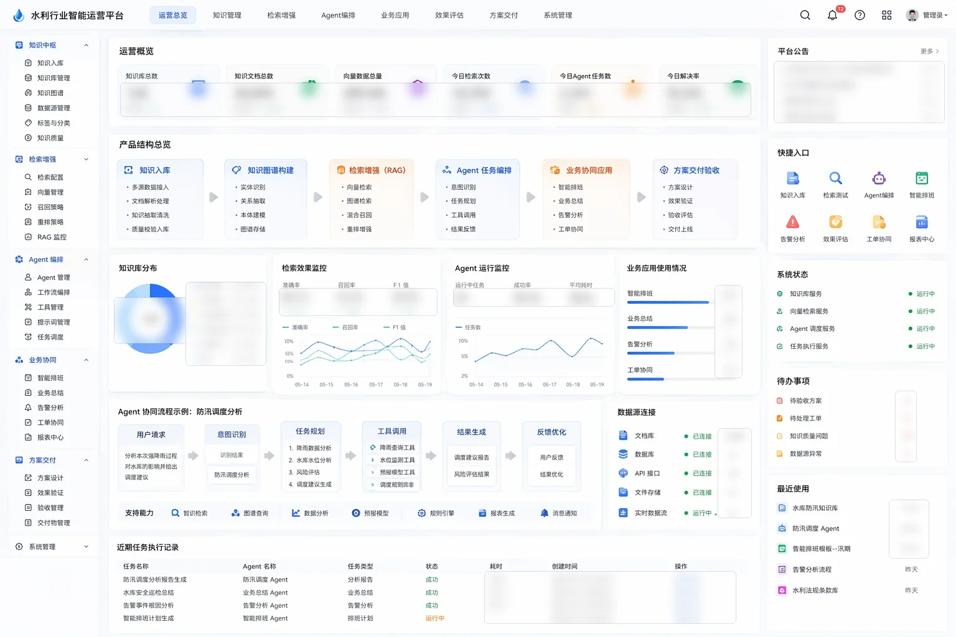Viewport: 956px width, 637px height.
Task: Click the platform water drop logo
Action: point(19,15)
